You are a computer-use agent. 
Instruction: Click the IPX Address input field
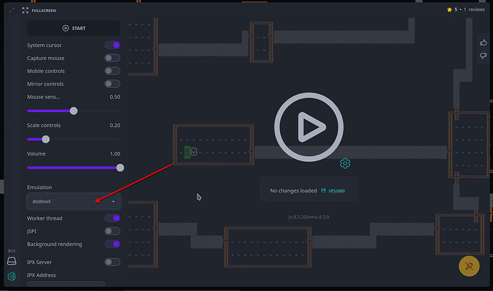coord(66,285)
